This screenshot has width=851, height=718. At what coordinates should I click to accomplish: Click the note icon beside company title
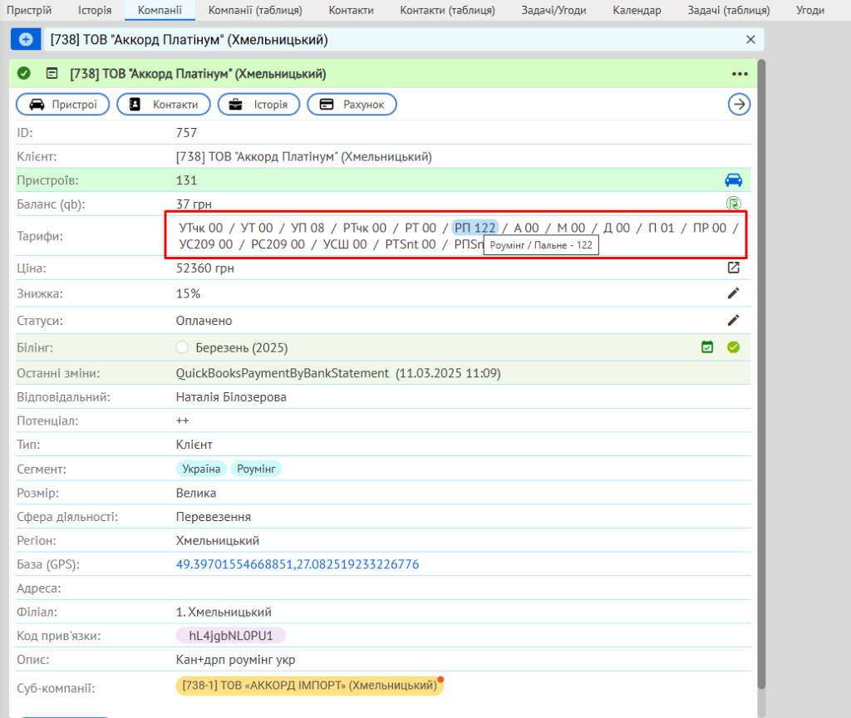(52, 73)
